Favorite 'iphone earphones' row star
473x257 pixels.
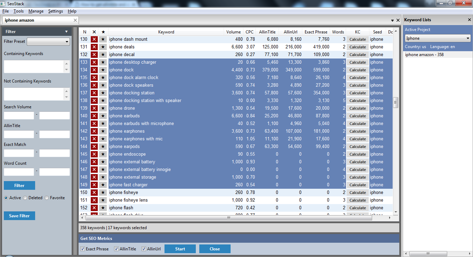(x=103, y=131)
